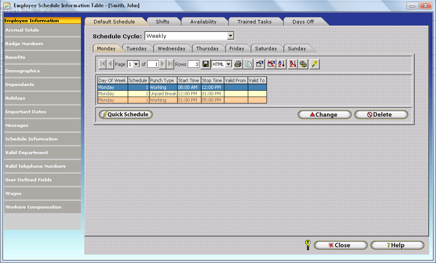The height and width of the screenshot is (263, 436).
Task: Click the first page navigation arrow
Action: tap(102, 64)
